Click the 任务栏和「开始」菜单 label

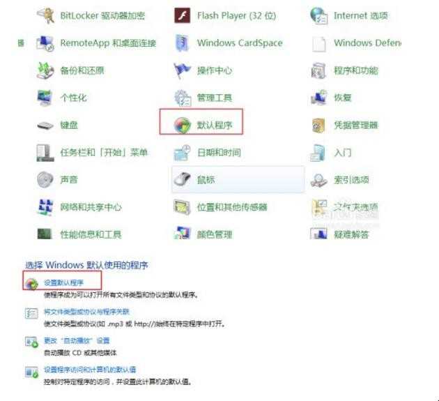pos(104,153)
